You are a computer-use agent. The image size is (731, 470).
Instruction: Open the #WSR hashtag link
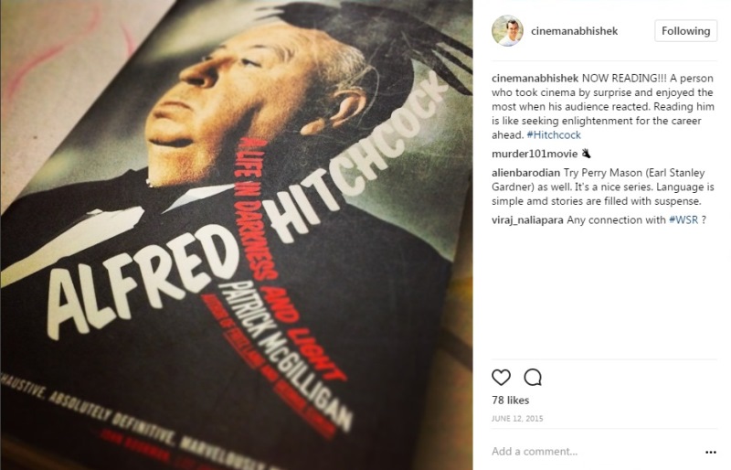coord(683,219)
